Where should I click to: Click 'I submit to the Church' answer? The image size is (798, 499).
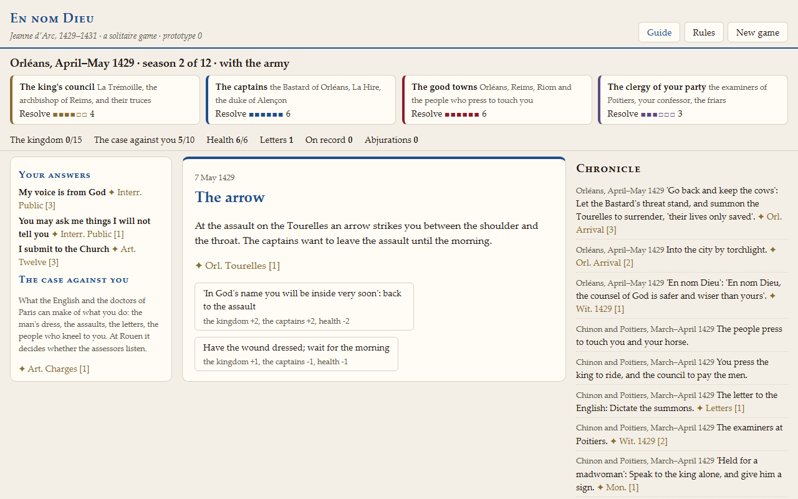64,249
